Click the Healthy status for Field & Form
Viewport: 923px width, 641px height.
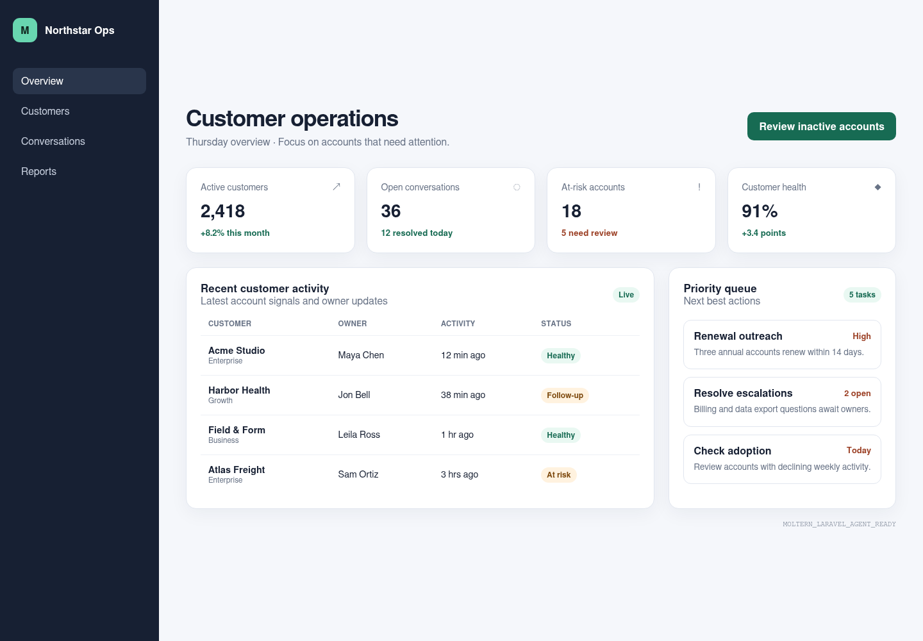[561, 435]
